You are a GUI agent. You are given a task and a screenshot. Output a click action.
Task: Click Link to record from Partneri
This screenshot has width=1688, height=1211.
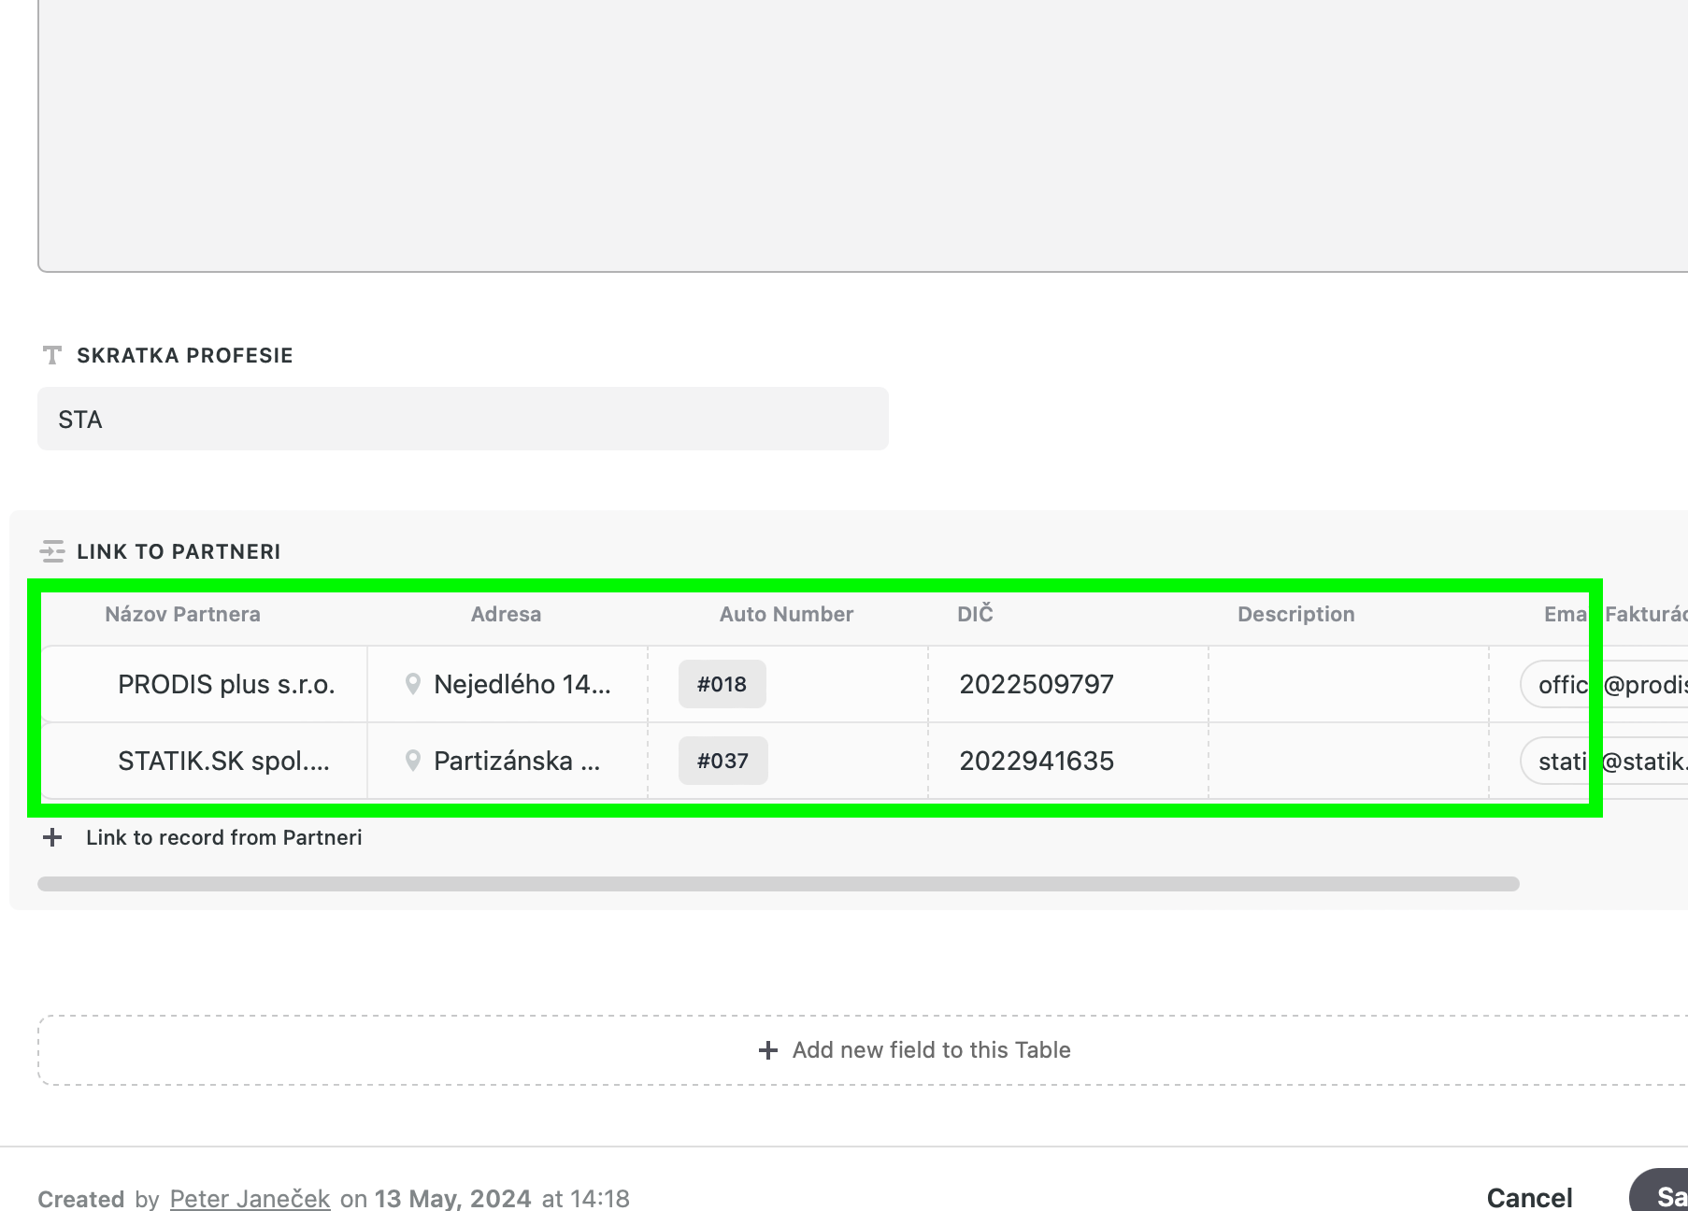[x=224, y=837]
